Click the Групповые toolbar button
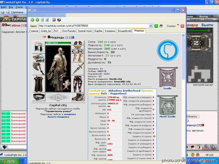219x164 pixels. (17, 12)
